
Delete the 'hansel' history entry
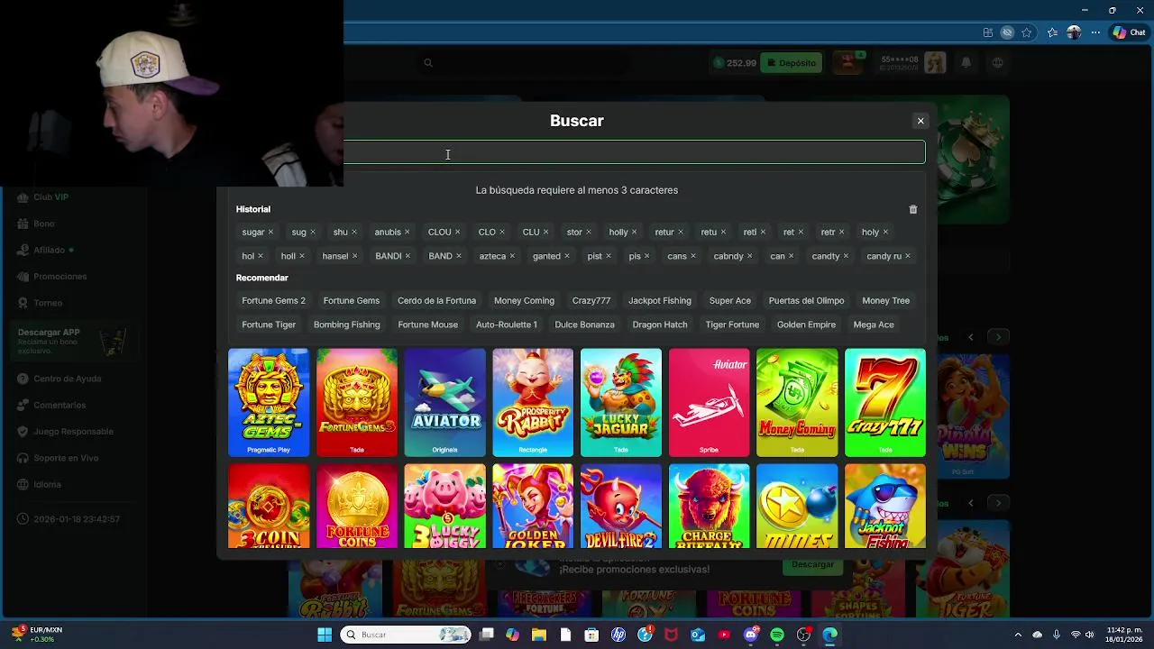354,257
